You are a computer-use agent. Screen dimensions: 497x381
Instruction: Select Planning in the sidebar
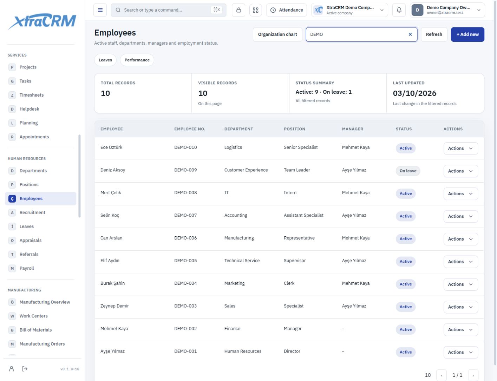pyautogui.click(x=41, y=123)
